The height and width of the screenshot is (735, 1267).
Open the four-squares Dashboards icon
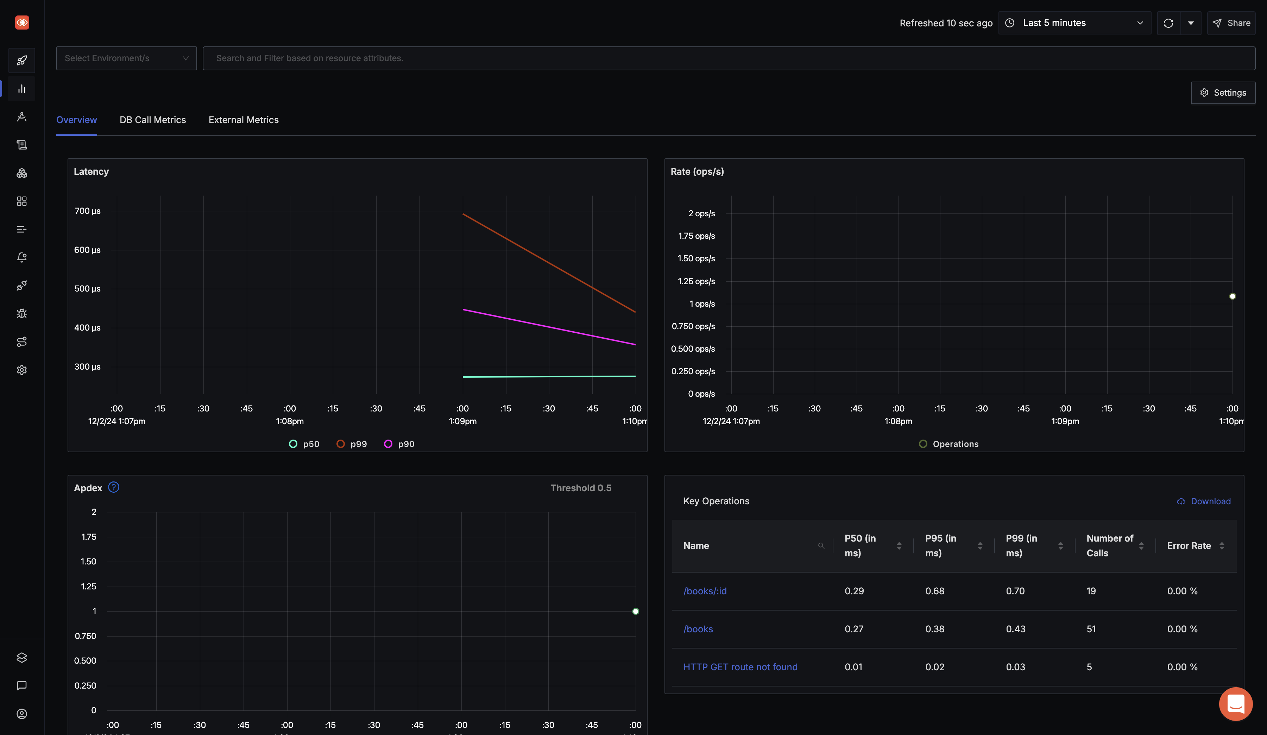(21, 202)
